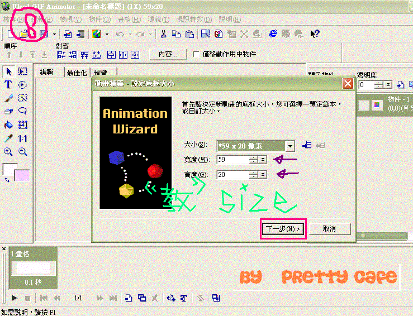
Task: Open the 物件 menu
Action: 99,20
